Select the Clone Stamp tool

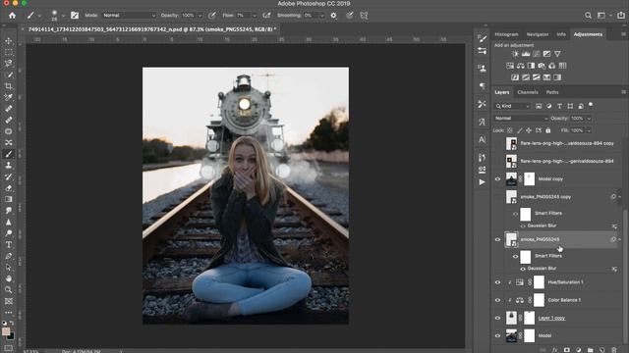point(9,166)
